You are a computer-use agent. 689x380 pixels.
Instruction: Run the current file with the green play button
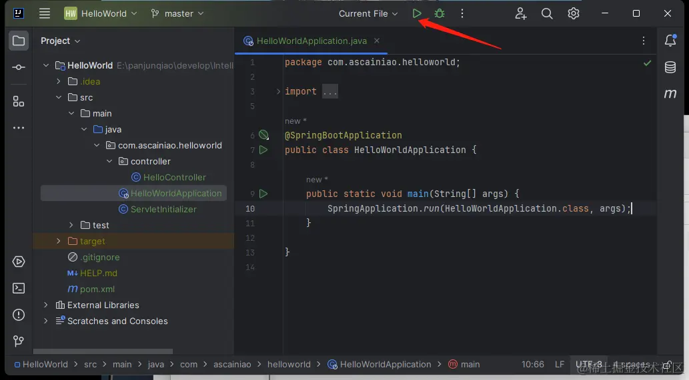point(417,13)
